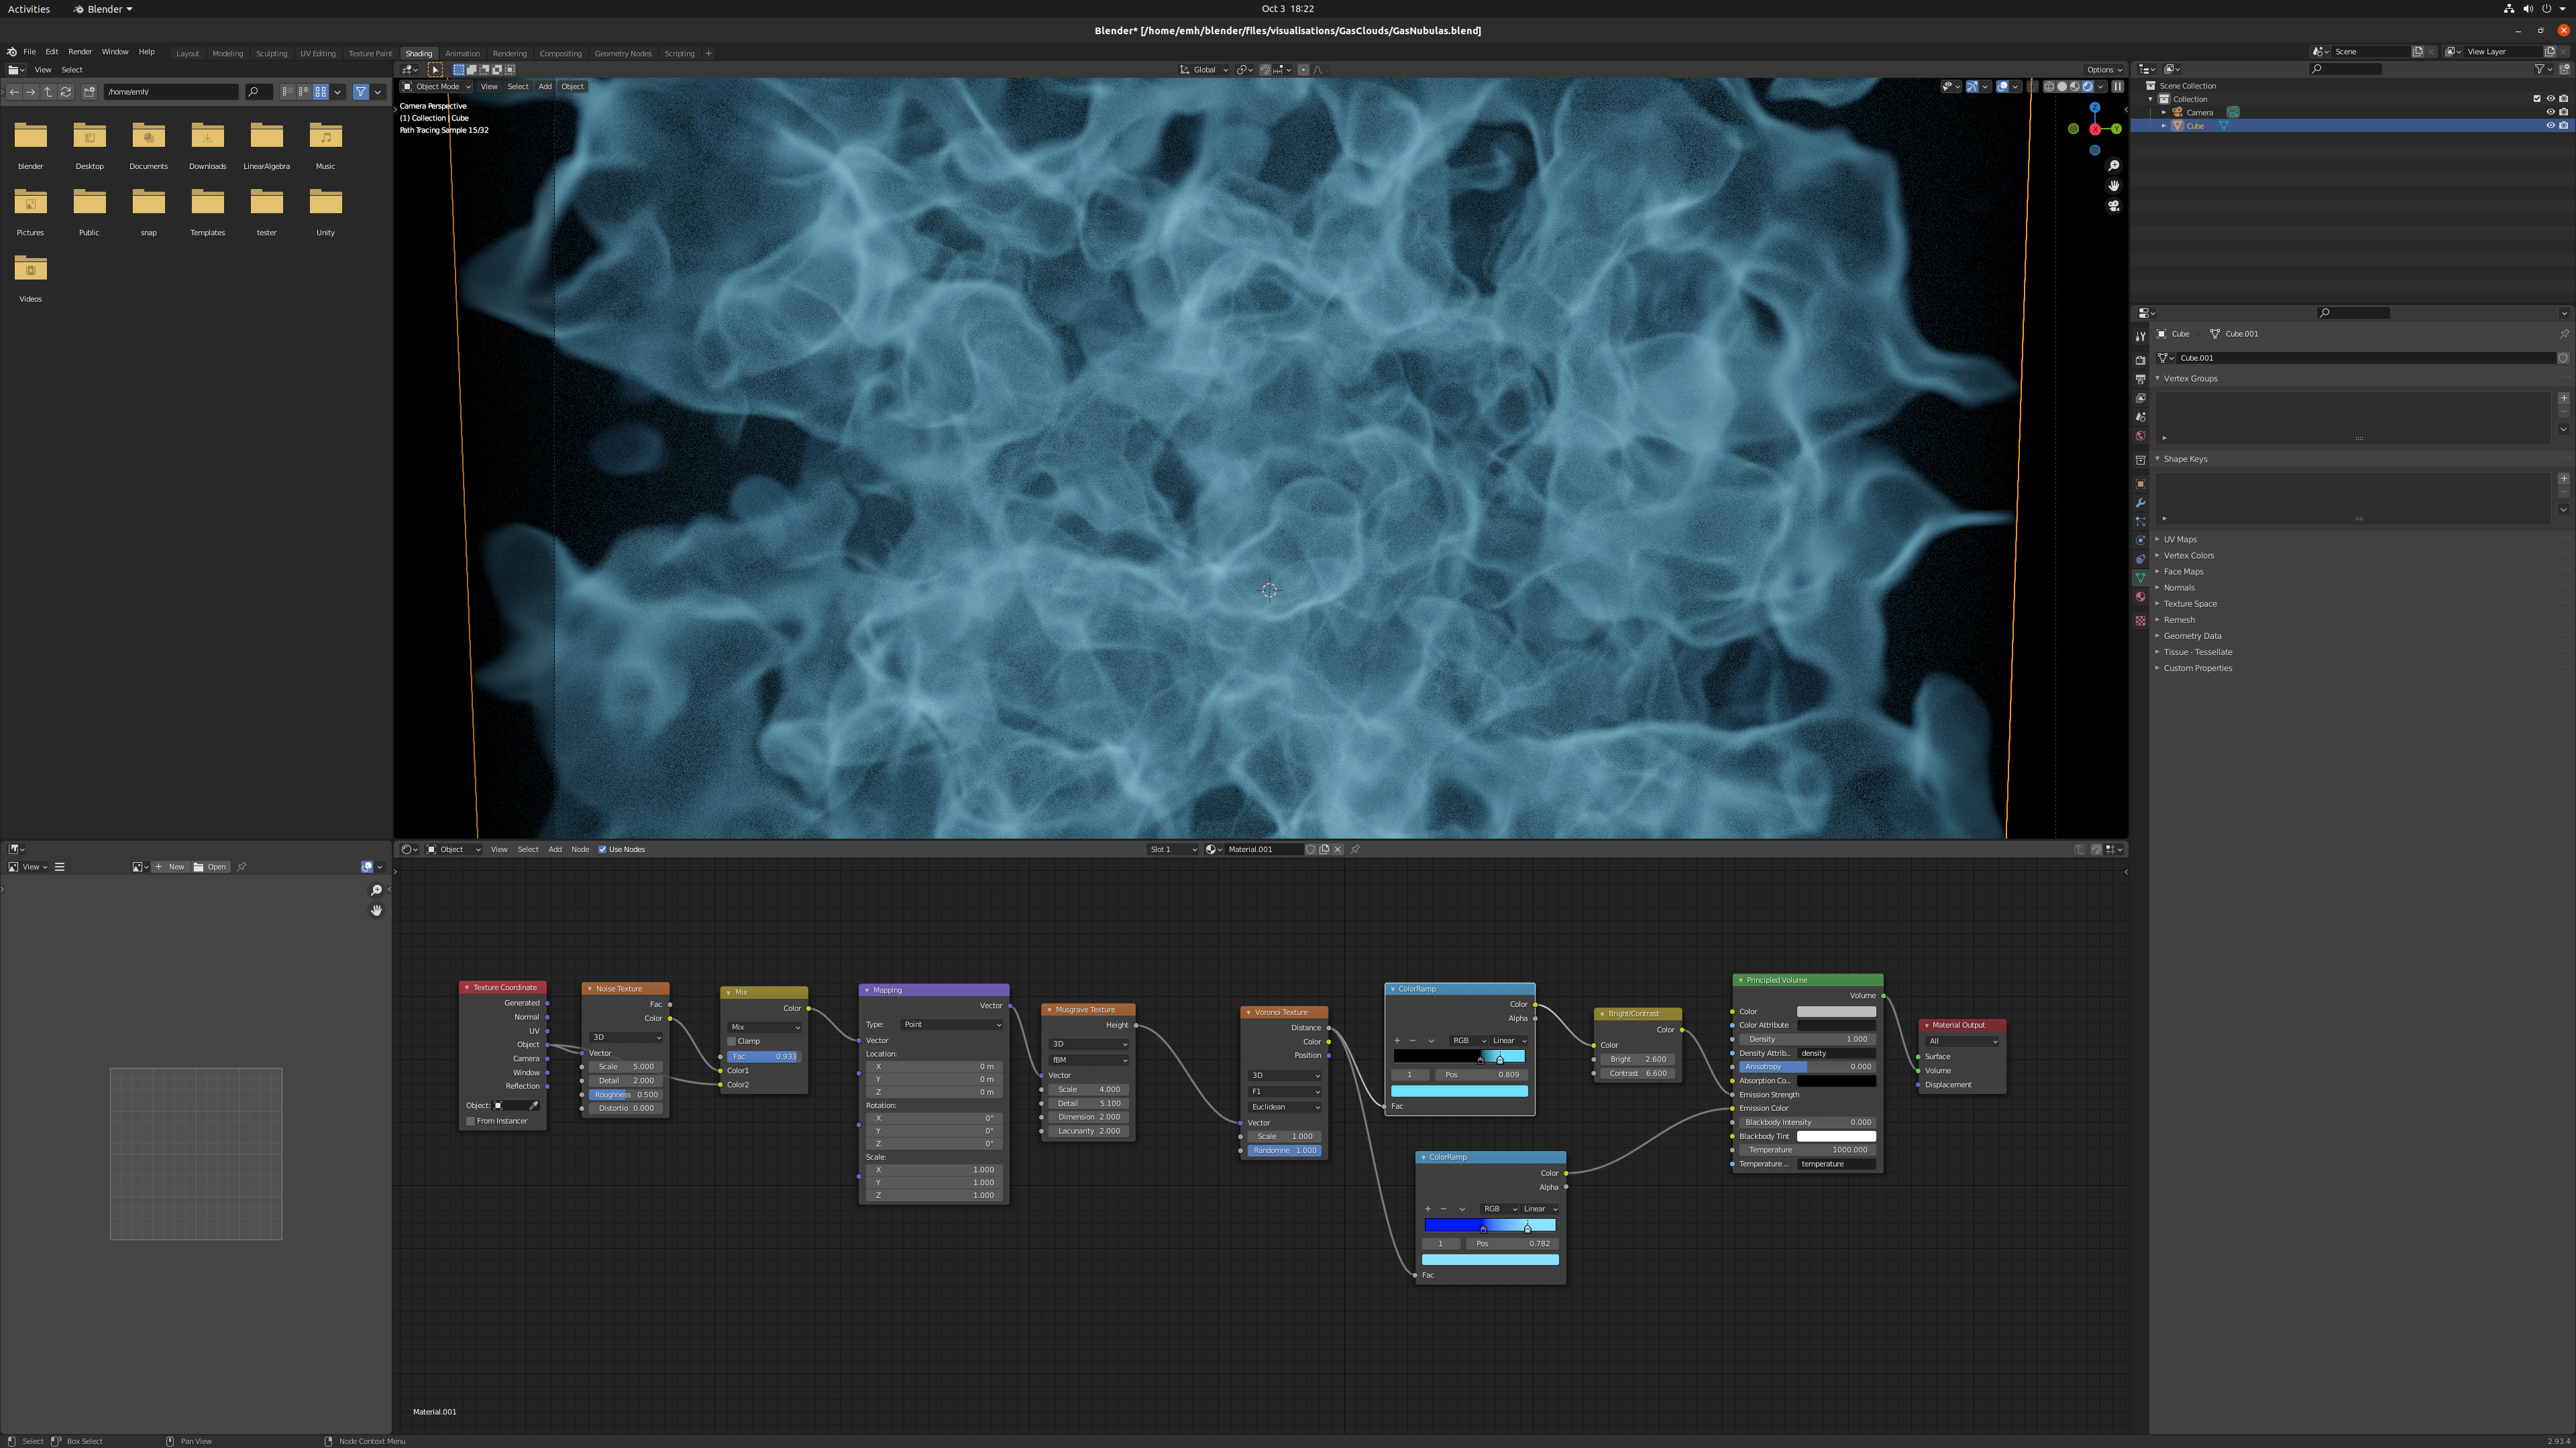Toggle the Use Nodes checkbox
The height and width of the screenshot is (1448, 2576).
(x=602, y=849)
